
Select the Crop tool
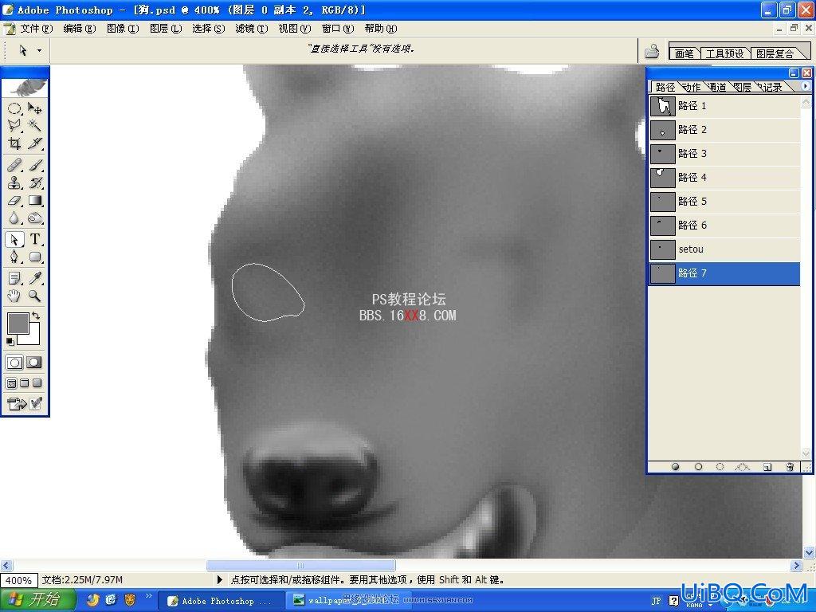[14, 143]
